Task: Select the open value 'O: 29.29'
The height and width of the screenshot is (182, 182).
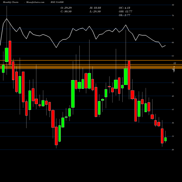Action: [x=66, y=8]
